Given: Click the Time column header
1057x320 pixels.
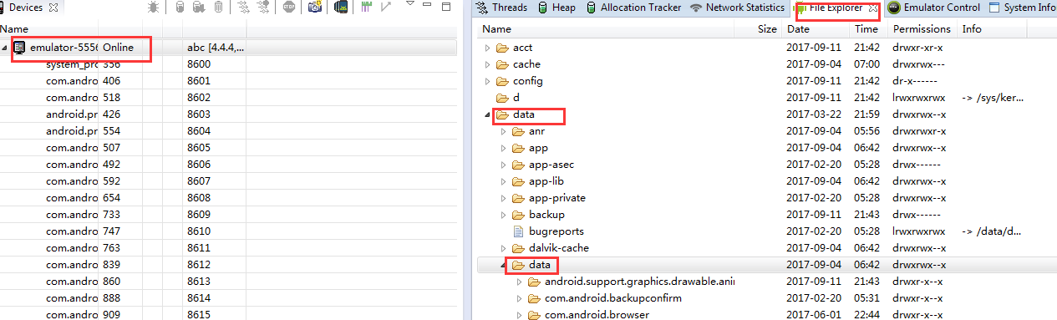Looking at the screenshot, I should (x=868, y=29).
